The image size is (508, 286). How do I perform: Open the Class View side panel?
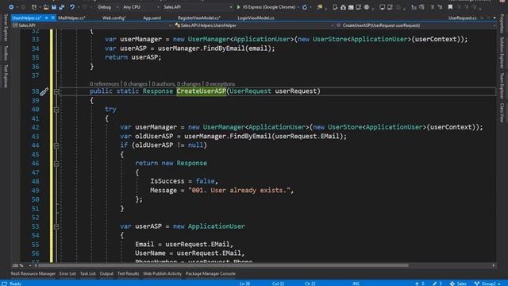pyautogui.click(x=502, y=113)
